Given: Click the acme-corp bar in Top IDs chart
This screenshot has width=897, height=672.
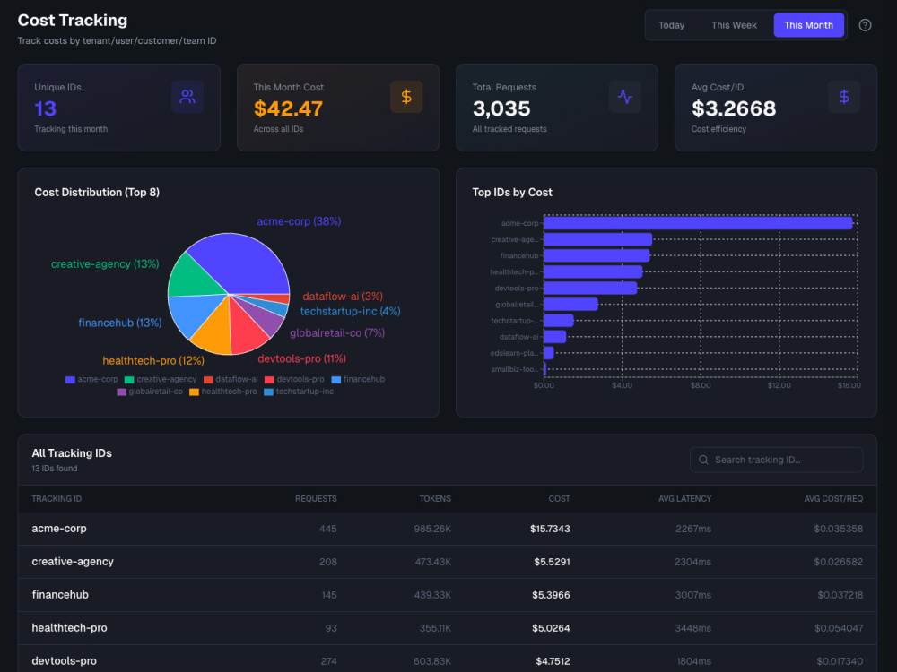Looking at the screenshot, I should 698,223.
